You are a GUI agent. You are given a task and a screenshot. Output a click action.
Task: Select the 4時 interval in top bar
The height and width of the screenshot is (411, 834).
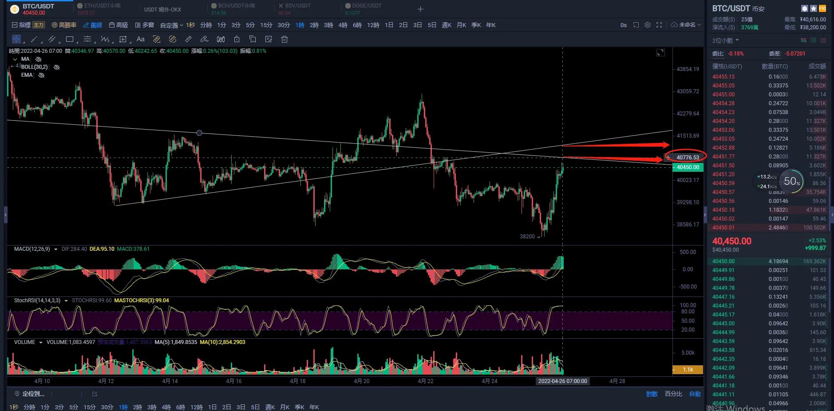[343, 25]
